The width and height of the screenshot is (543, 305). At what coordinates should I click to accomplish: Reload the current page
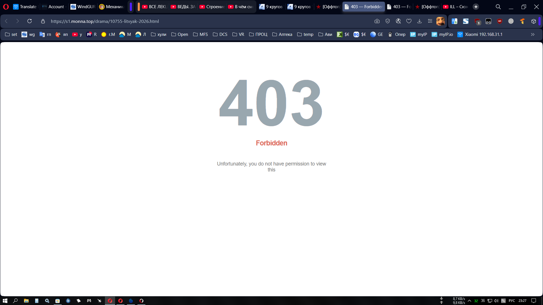point(29,21)
